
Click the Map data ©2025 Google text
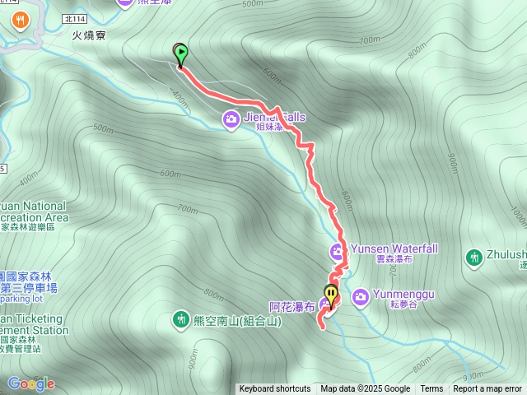(366, 389)
